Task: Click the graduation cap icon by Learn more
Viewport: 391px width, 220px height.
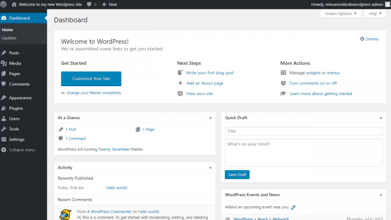Action: (x=283, y=93)
